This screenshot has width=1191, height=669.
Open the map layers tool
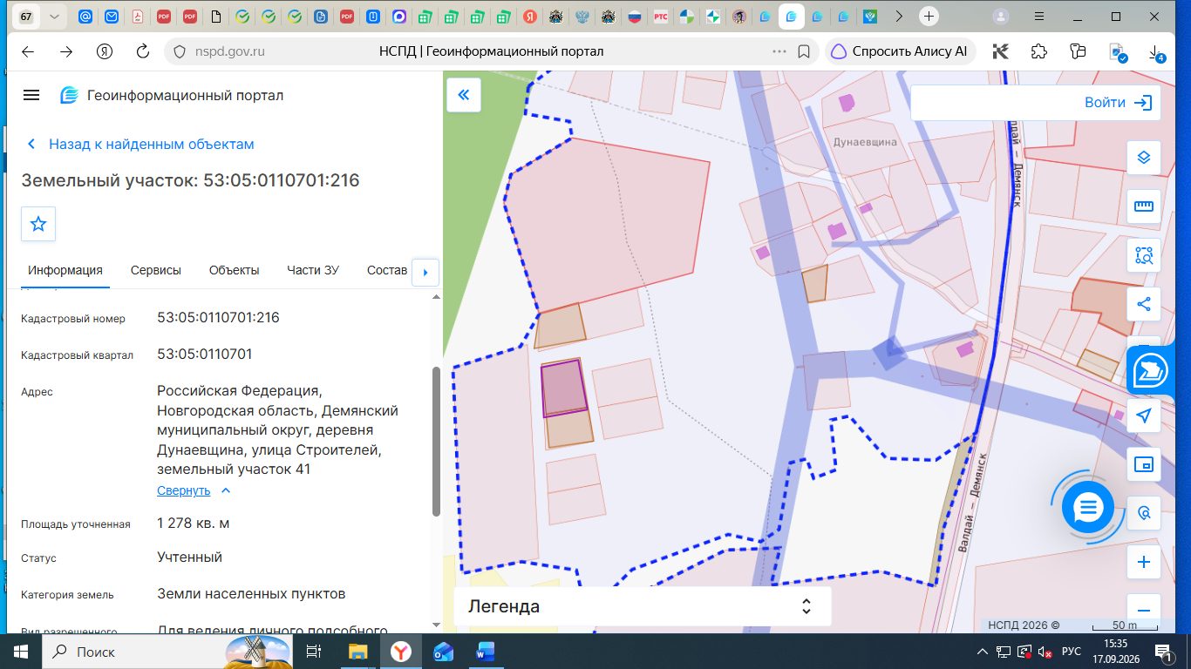click(x=1144, y=158)
